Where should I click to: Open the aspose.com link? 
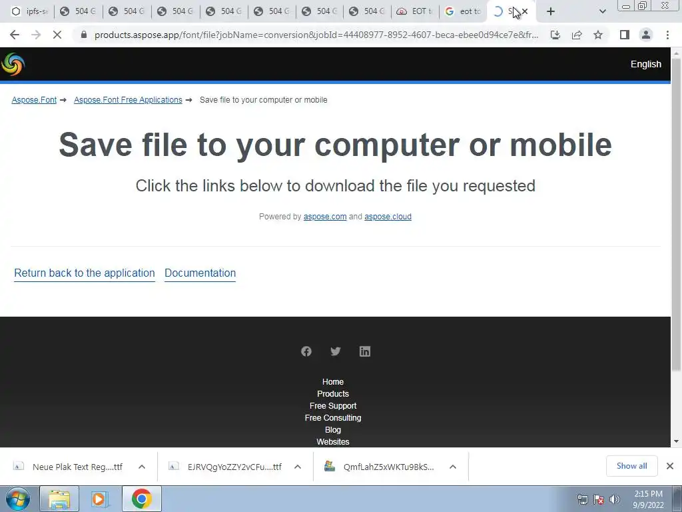coord(325,217)
